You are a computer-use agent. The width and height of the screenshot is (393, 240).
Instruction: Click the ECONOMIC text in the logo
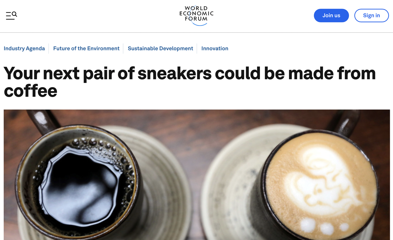196,13
